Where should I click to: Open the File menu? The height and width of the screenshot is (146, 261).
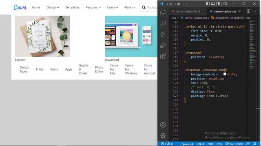click(170, 4)
